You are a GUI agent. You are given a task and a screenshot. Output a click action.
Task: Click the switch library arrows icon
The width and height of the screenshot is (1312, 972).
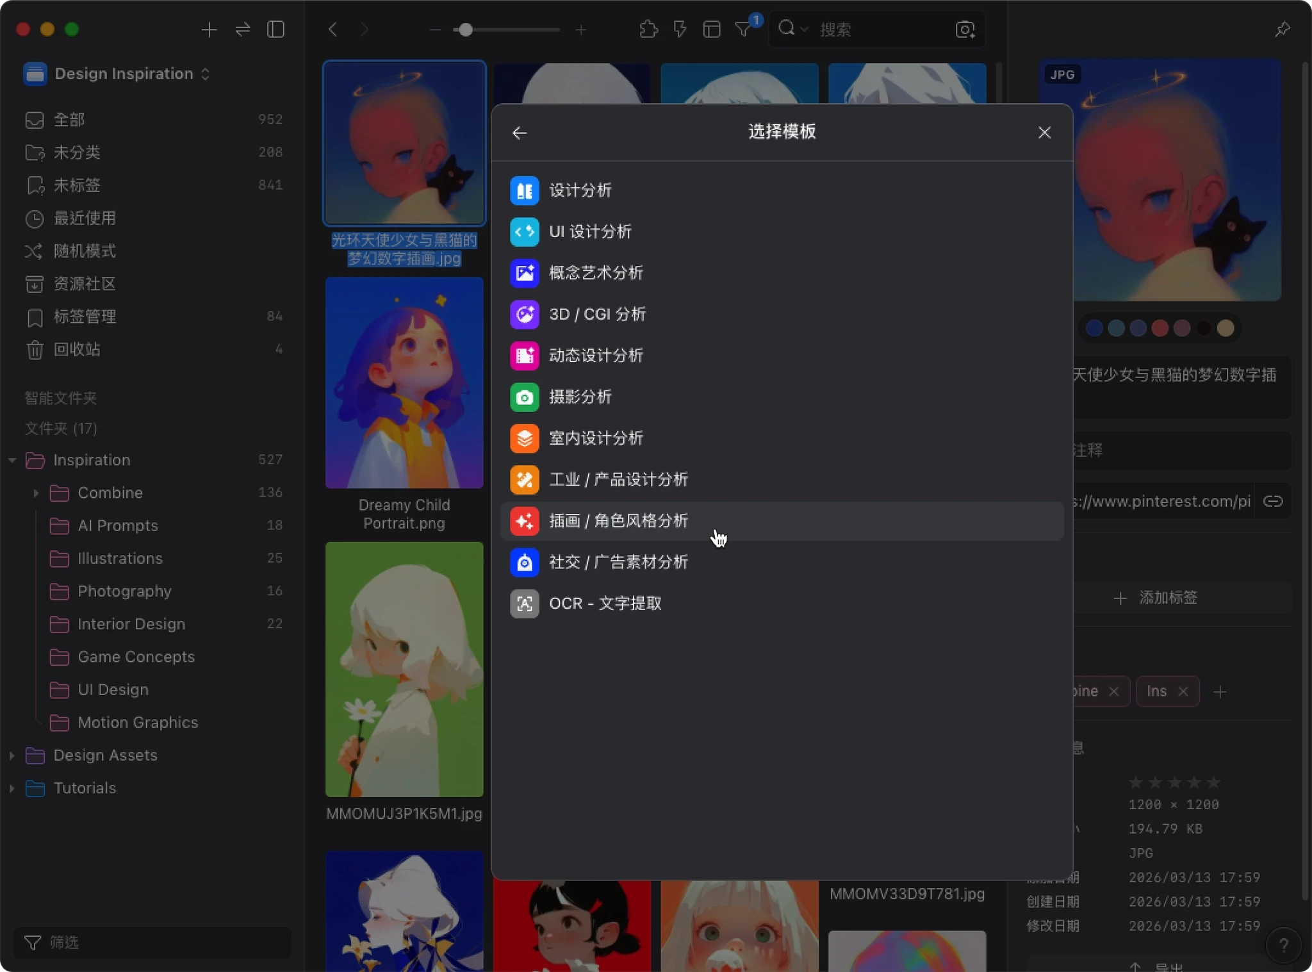(x=242, y=29)
